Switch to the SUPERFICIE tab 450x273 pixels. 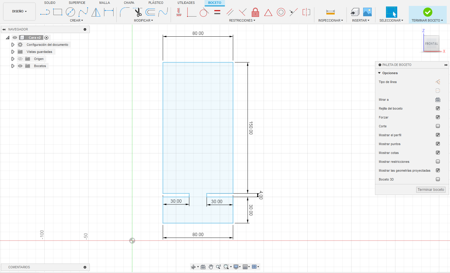[77, 3]
